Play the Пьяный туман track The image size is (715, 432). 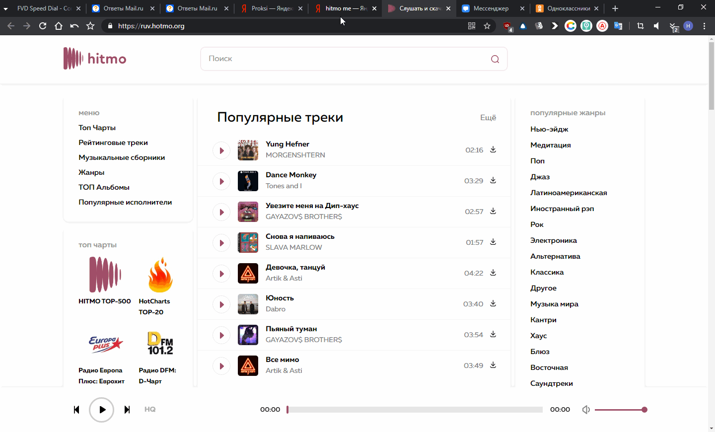[221, 335]
